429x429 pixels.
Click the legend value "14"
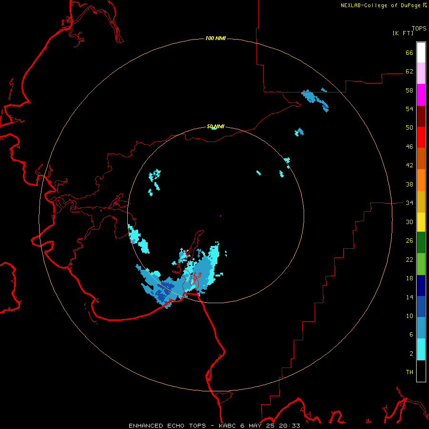(x=409, y=297)
